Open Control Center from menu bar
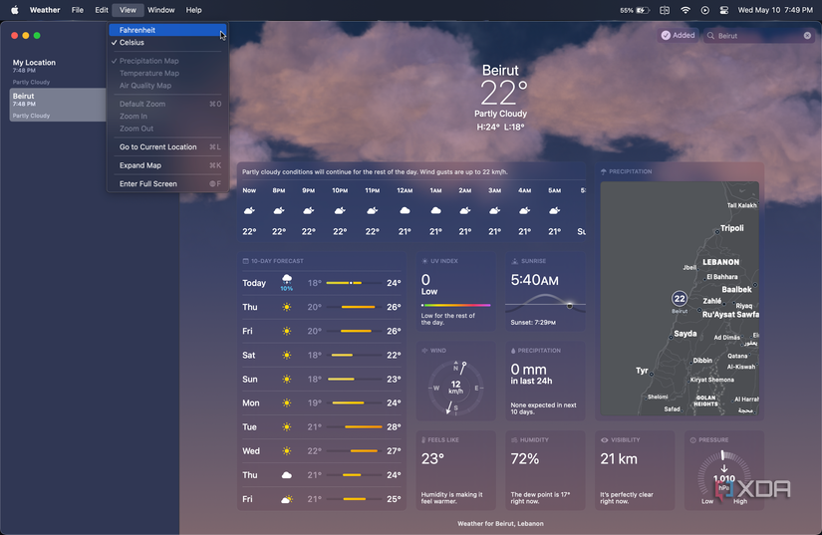 (x=724, y=10)
